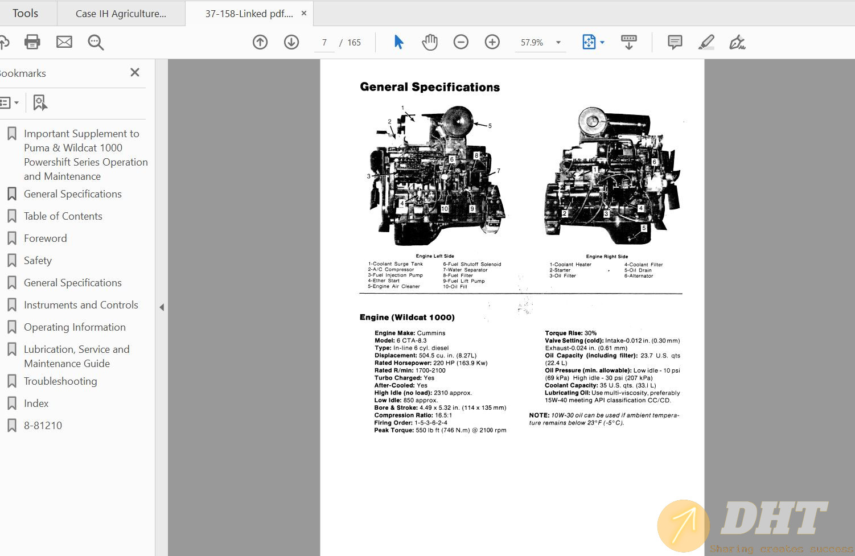Open fit page options arrow
This screenshot has width=855, height=556.
(x=602, y=43)
